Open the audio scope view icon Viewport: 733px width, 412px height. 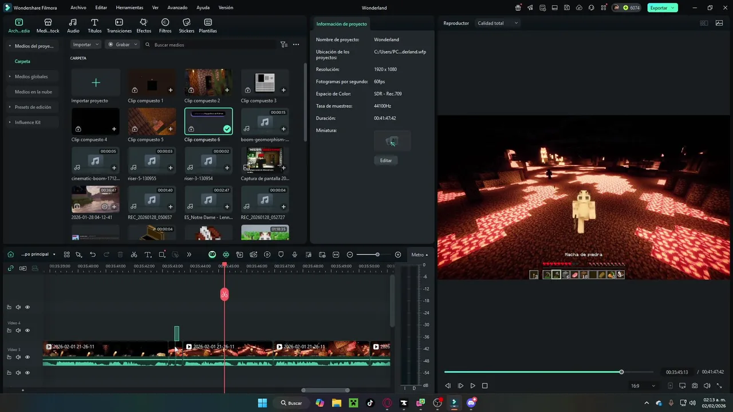[719, 23]
